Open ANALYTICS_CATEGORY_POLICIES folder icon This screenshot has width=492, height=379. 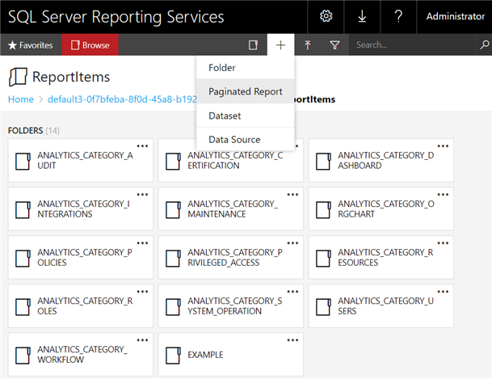(23, 259)
